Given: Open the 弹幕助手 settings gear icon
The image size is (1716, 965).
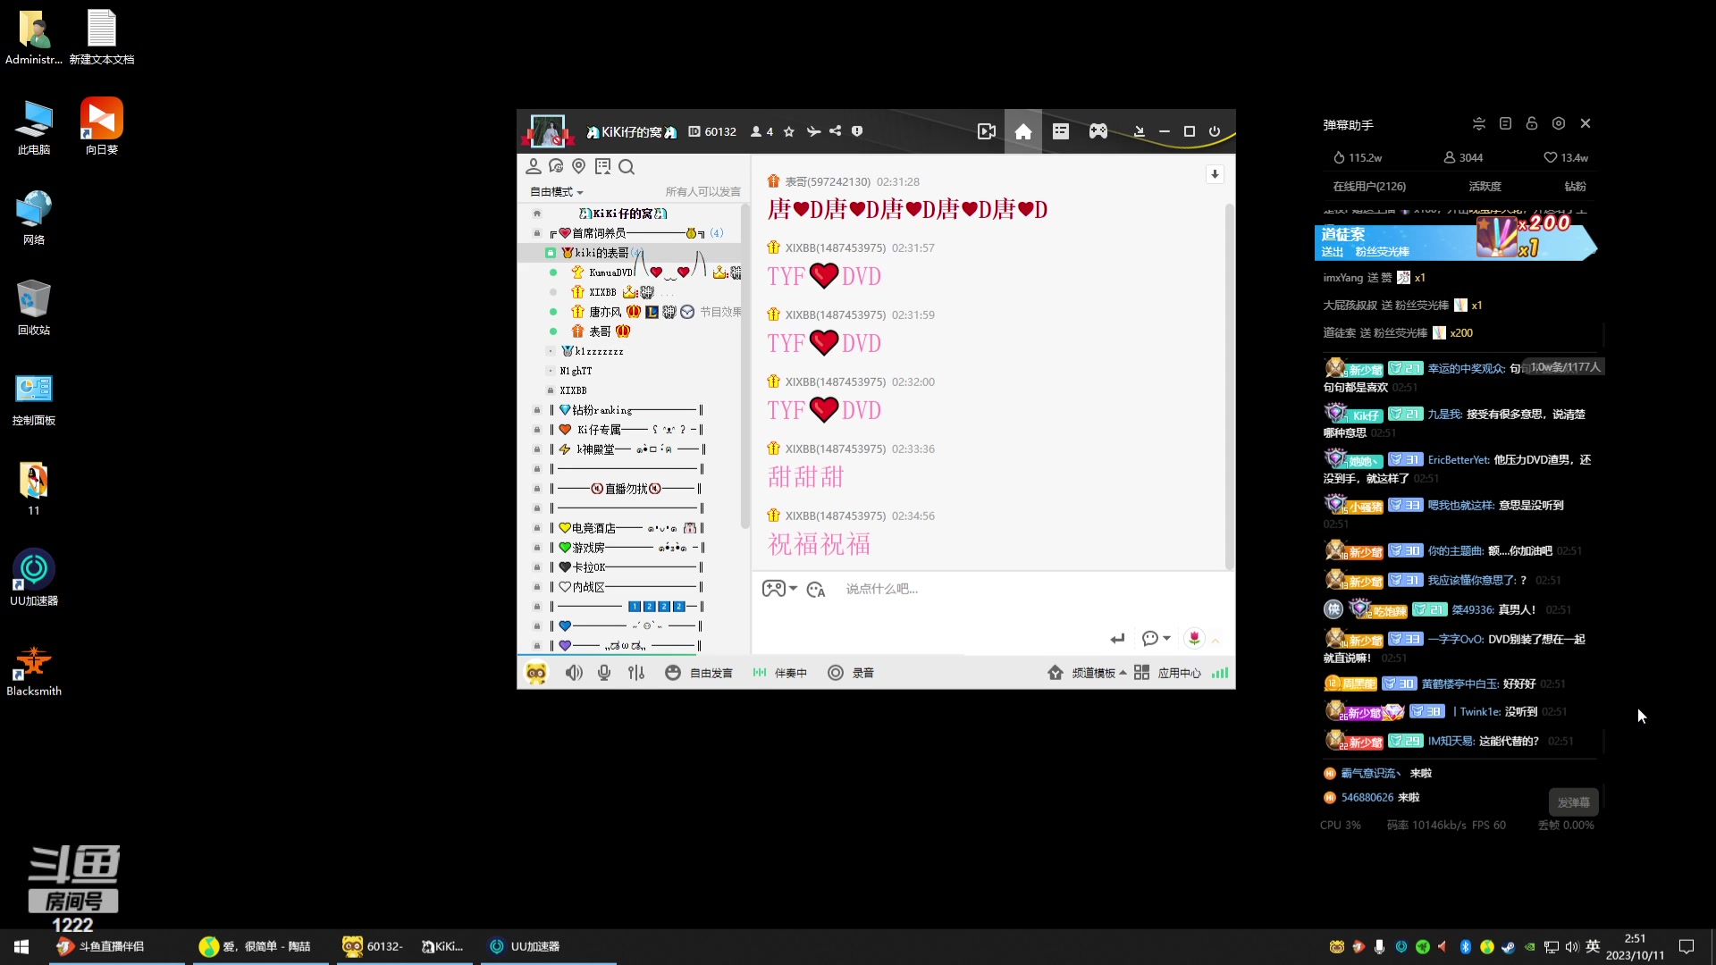Looking at the screenshot, I should [x=1559, y=123].
